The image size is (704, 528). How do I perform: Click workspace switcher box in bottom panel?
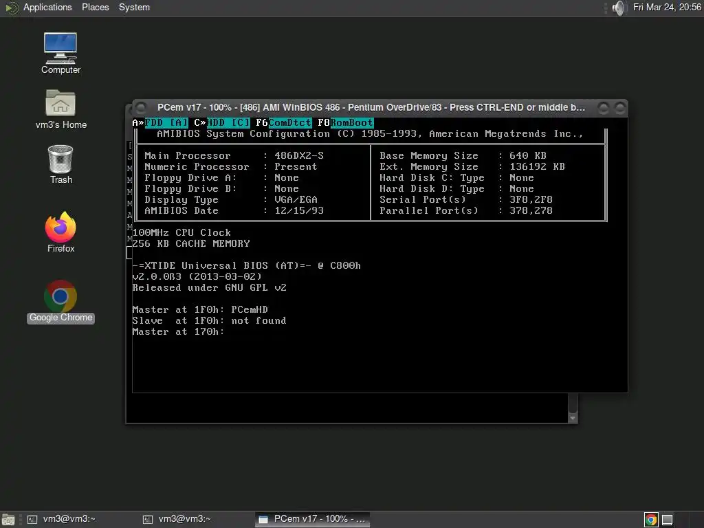[x=667, y=520]
